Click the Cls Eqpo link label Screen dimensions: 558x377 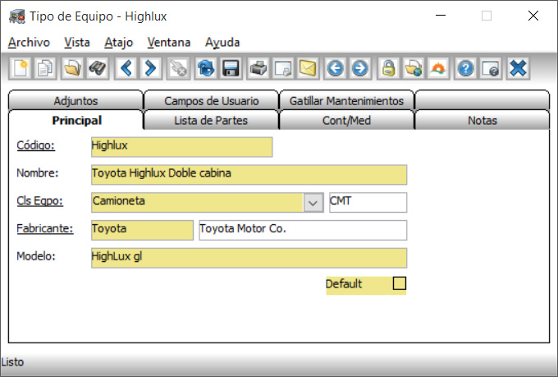(x=40, y=200)
